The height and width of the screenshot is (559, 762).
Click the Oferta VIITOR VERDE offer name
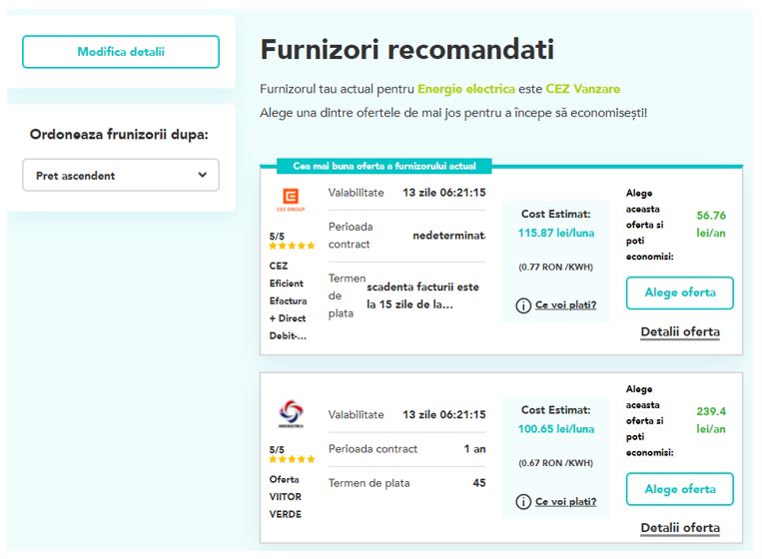click(x=286, y=497)
